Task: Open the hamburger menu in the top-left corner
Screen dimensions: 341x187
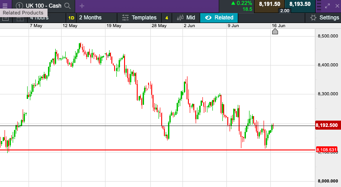Action: coord(5,6)
